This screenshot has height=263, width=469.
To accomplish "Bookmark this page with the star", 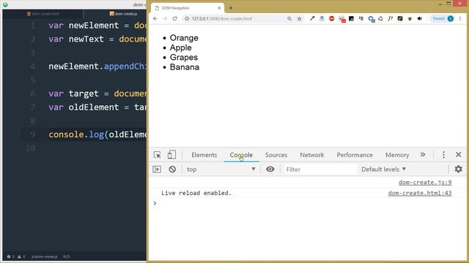I will pos(299,18).
